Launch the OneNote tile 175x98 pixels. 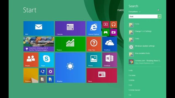point(110,60)
